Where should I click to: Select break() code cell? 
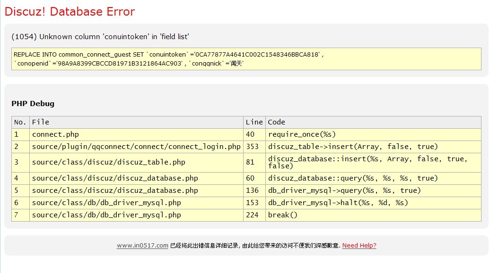tap(374, 215)
